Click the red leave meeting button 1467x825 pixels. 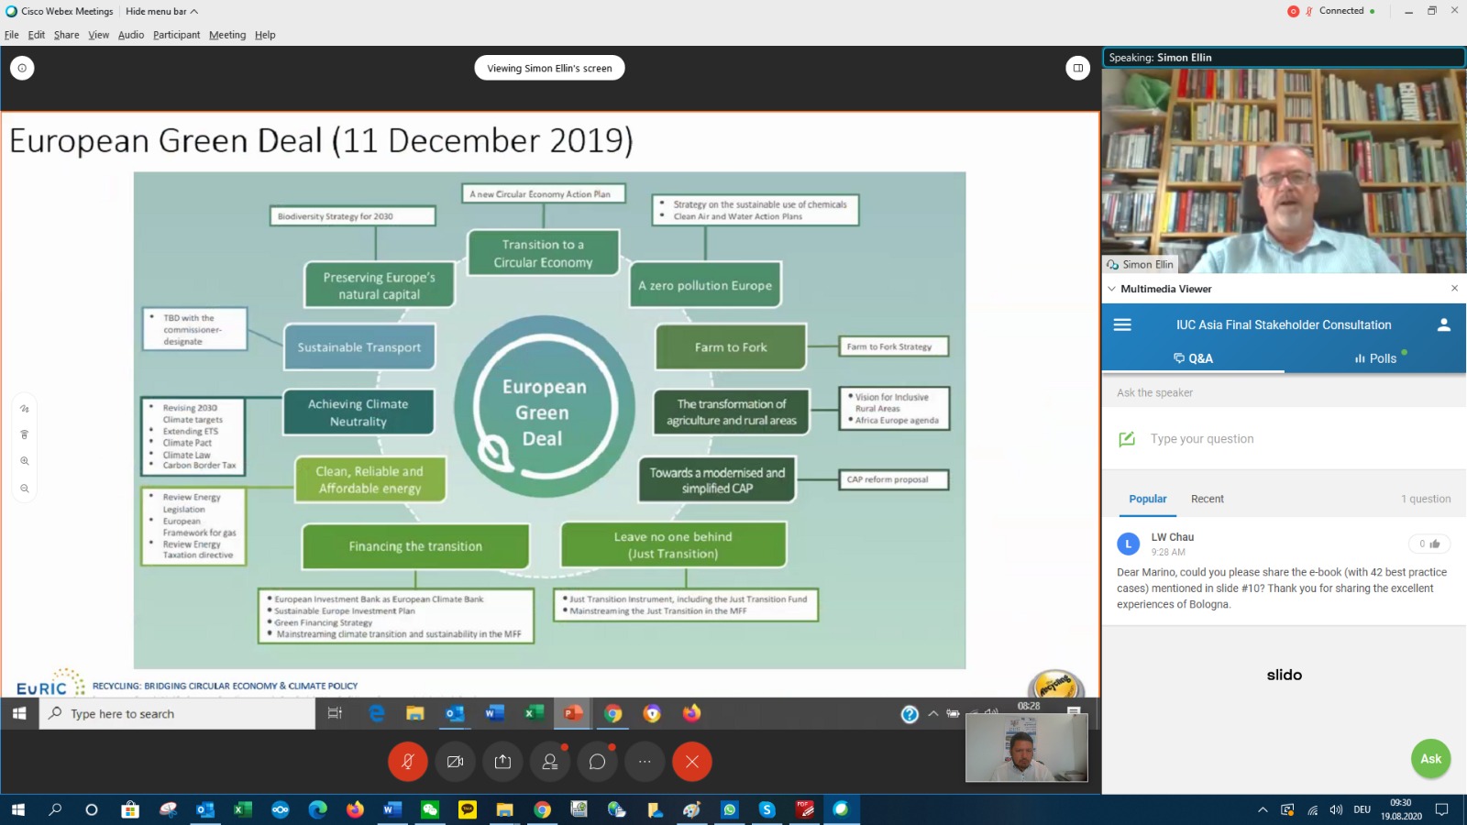(692, 762)
